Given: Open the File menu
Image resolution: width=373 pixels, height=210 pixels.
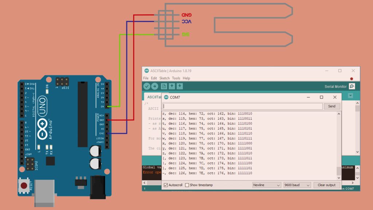Looking at the screenshot, I should pyautogui.click(x=146, y=78).
